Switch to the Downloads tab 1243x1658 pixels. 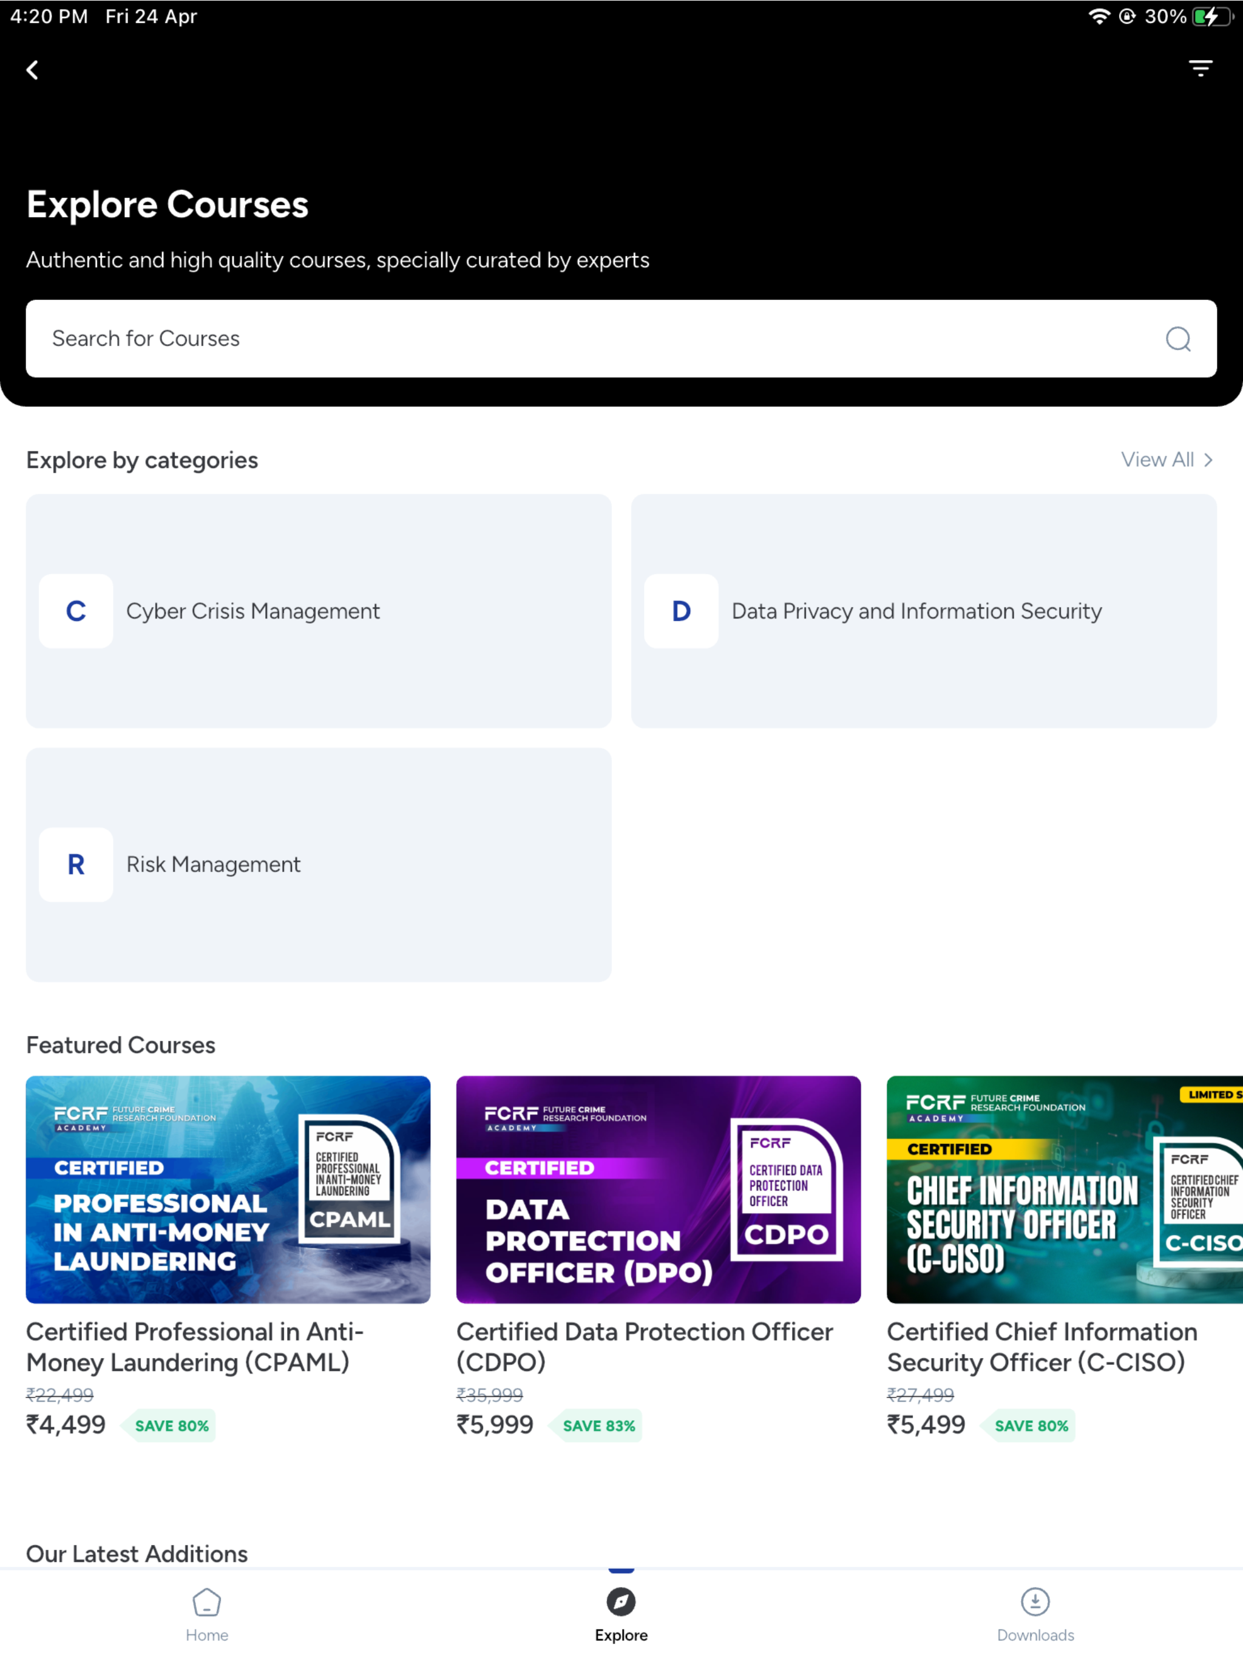click(x=1035, y=1614)
